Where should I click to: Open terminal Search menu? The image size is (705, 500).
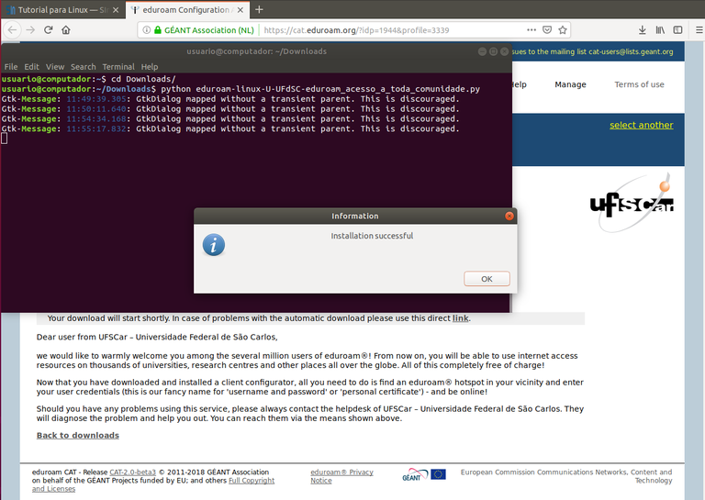(84, 67)
